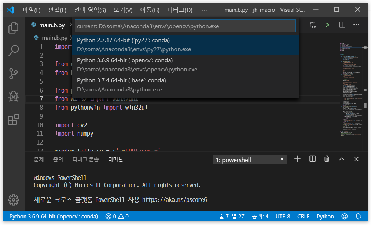Image resolution: width=371 pixels, height=225 pixels.
Task: Select the main.b.py editor tab
Action: point(52,25)
